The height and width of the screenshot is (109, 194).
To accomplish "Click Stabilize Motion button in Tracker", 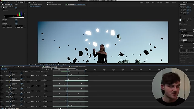I will tap(190, 52).
